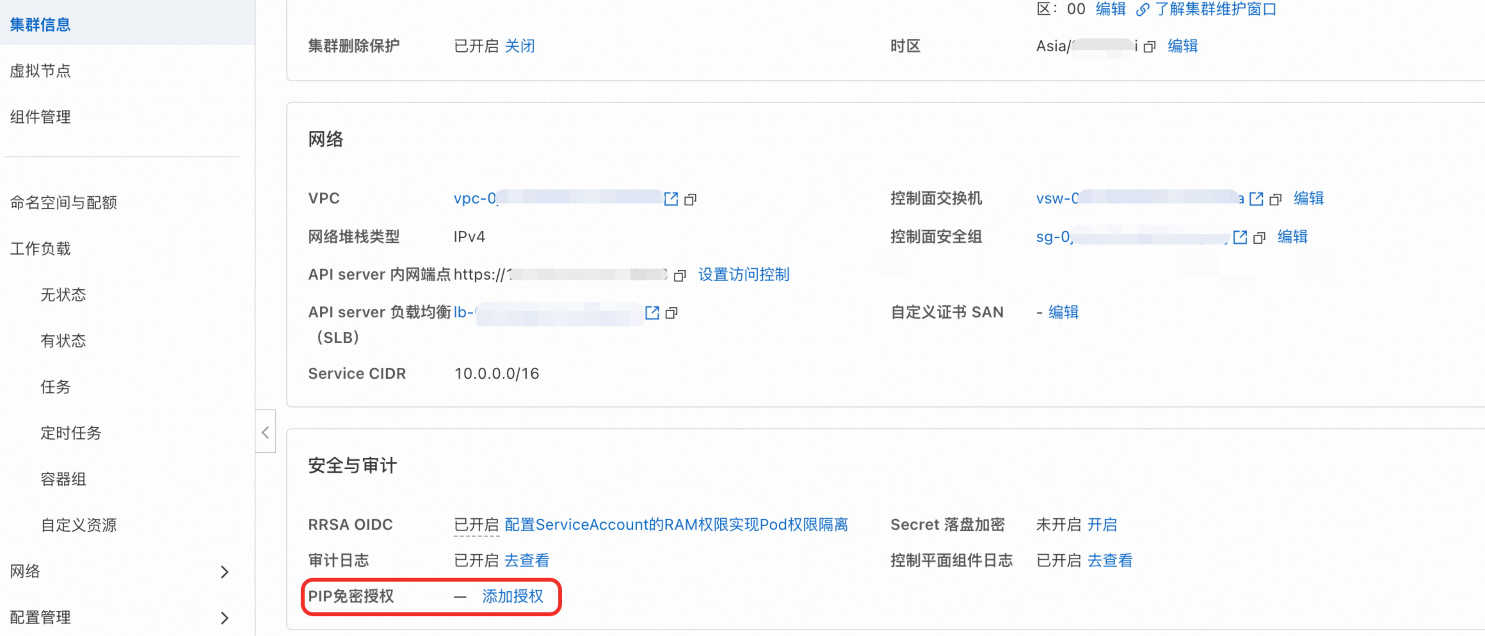Image resolution: width=1485 pixels, height=636 pixels.
Task: Open control plane security group external link
Action: click(x=1240, y=237)
